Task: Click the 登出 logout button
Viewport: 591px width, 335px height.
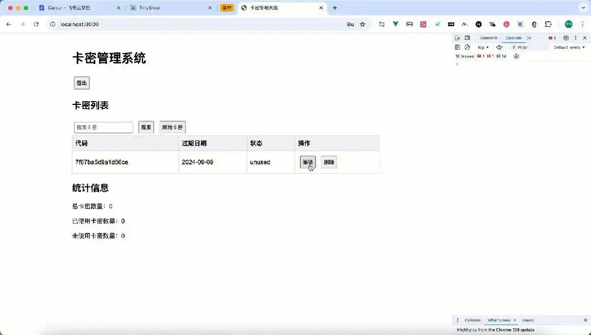Action: coord(81,83)
